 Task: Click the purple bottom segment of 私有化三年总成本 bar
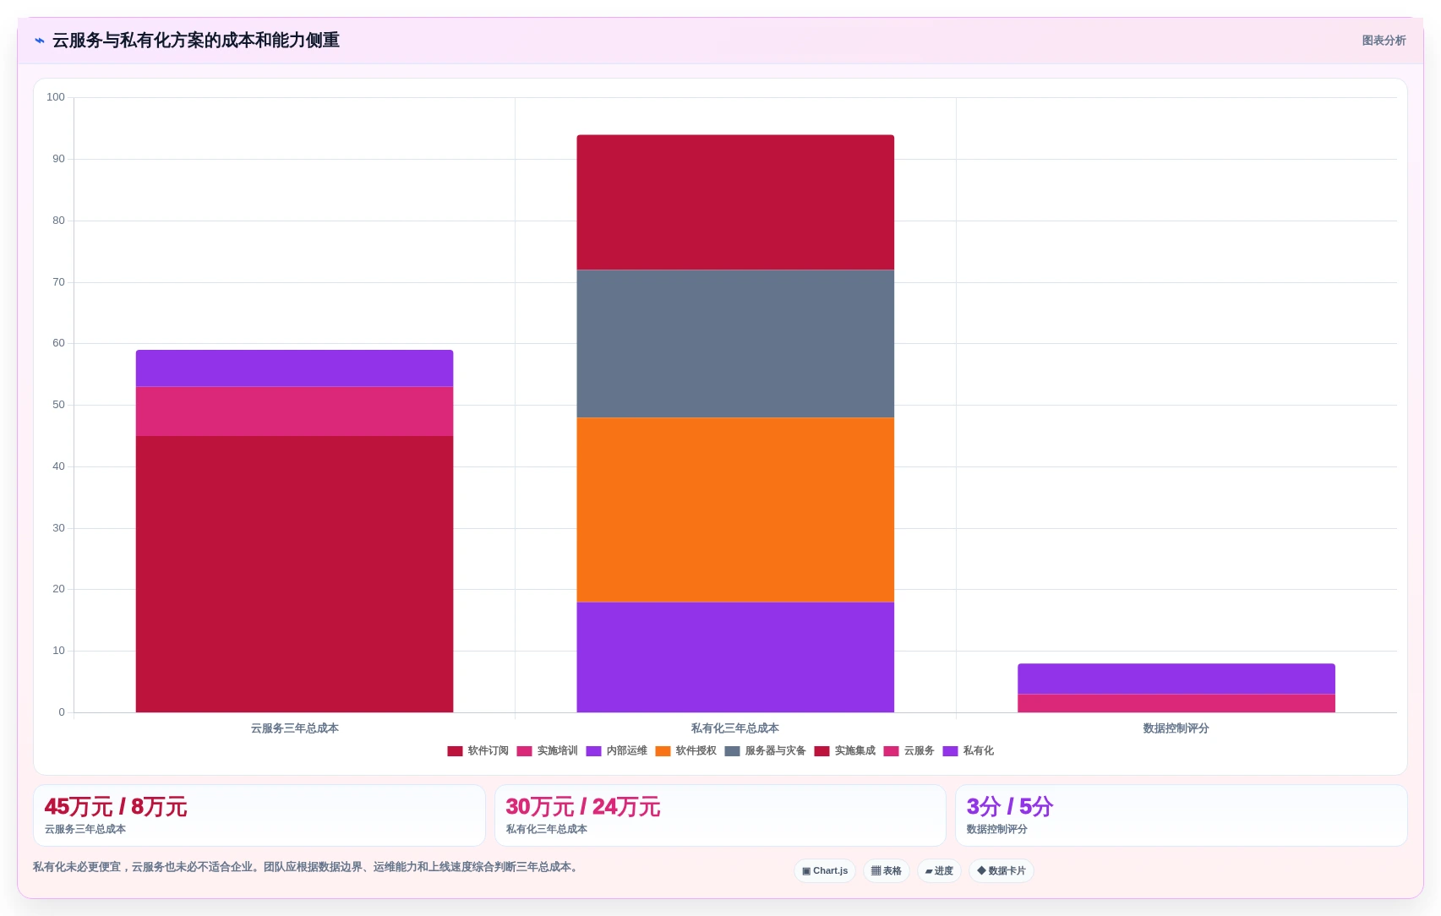click(735, 657)
